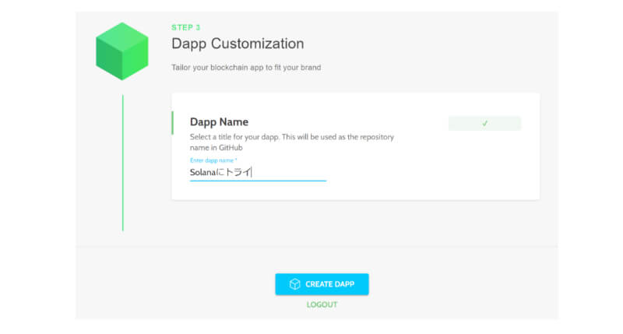Click the typed 'Solanaにトライ' text
The height and width of the screenshot is (334, 623).
[x=220, y=173]
